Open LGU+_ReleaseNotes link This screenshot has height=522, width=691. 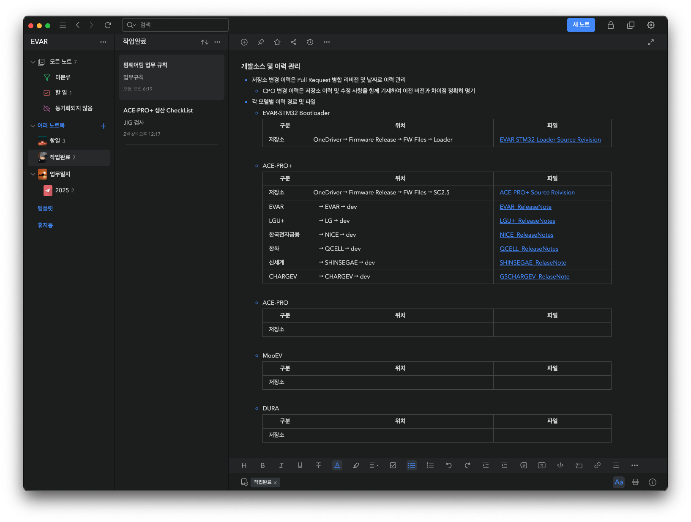(527, 221)
